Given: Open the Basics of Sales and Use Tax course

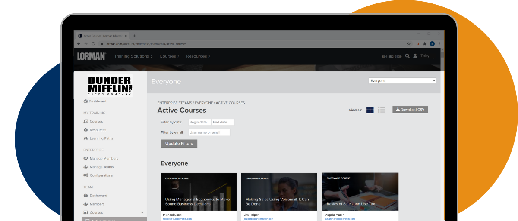Looking at the screenshot, I should (360, 191).
